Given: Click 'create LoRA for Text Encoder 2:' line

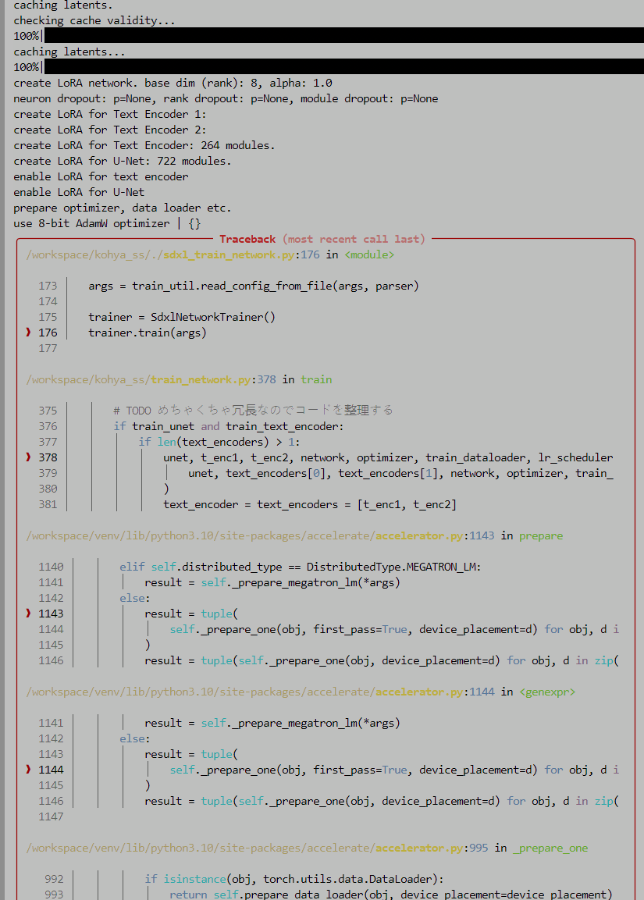Looking at the screenshot, I should [109, 130].
